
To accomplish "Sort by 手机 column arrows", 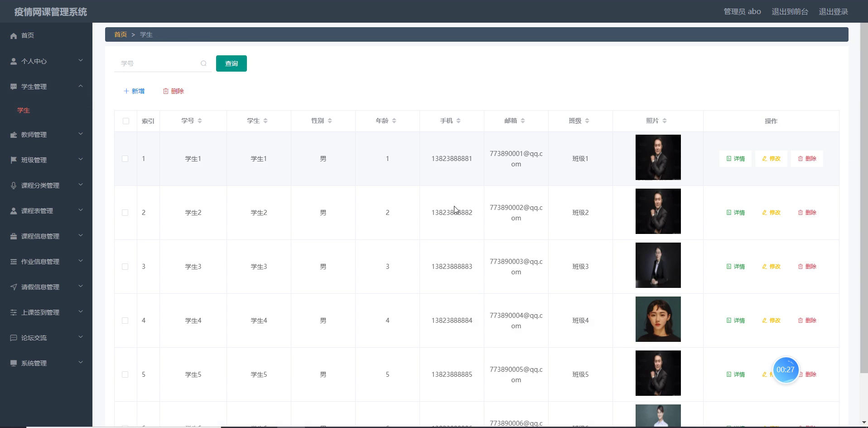I will click(x=458, y=121).
